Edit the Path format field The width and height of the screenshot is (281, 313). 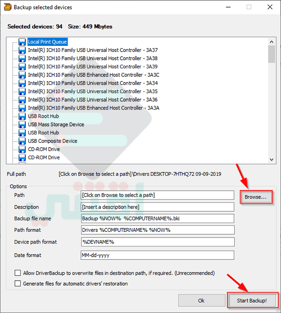[x=157, y=230]
